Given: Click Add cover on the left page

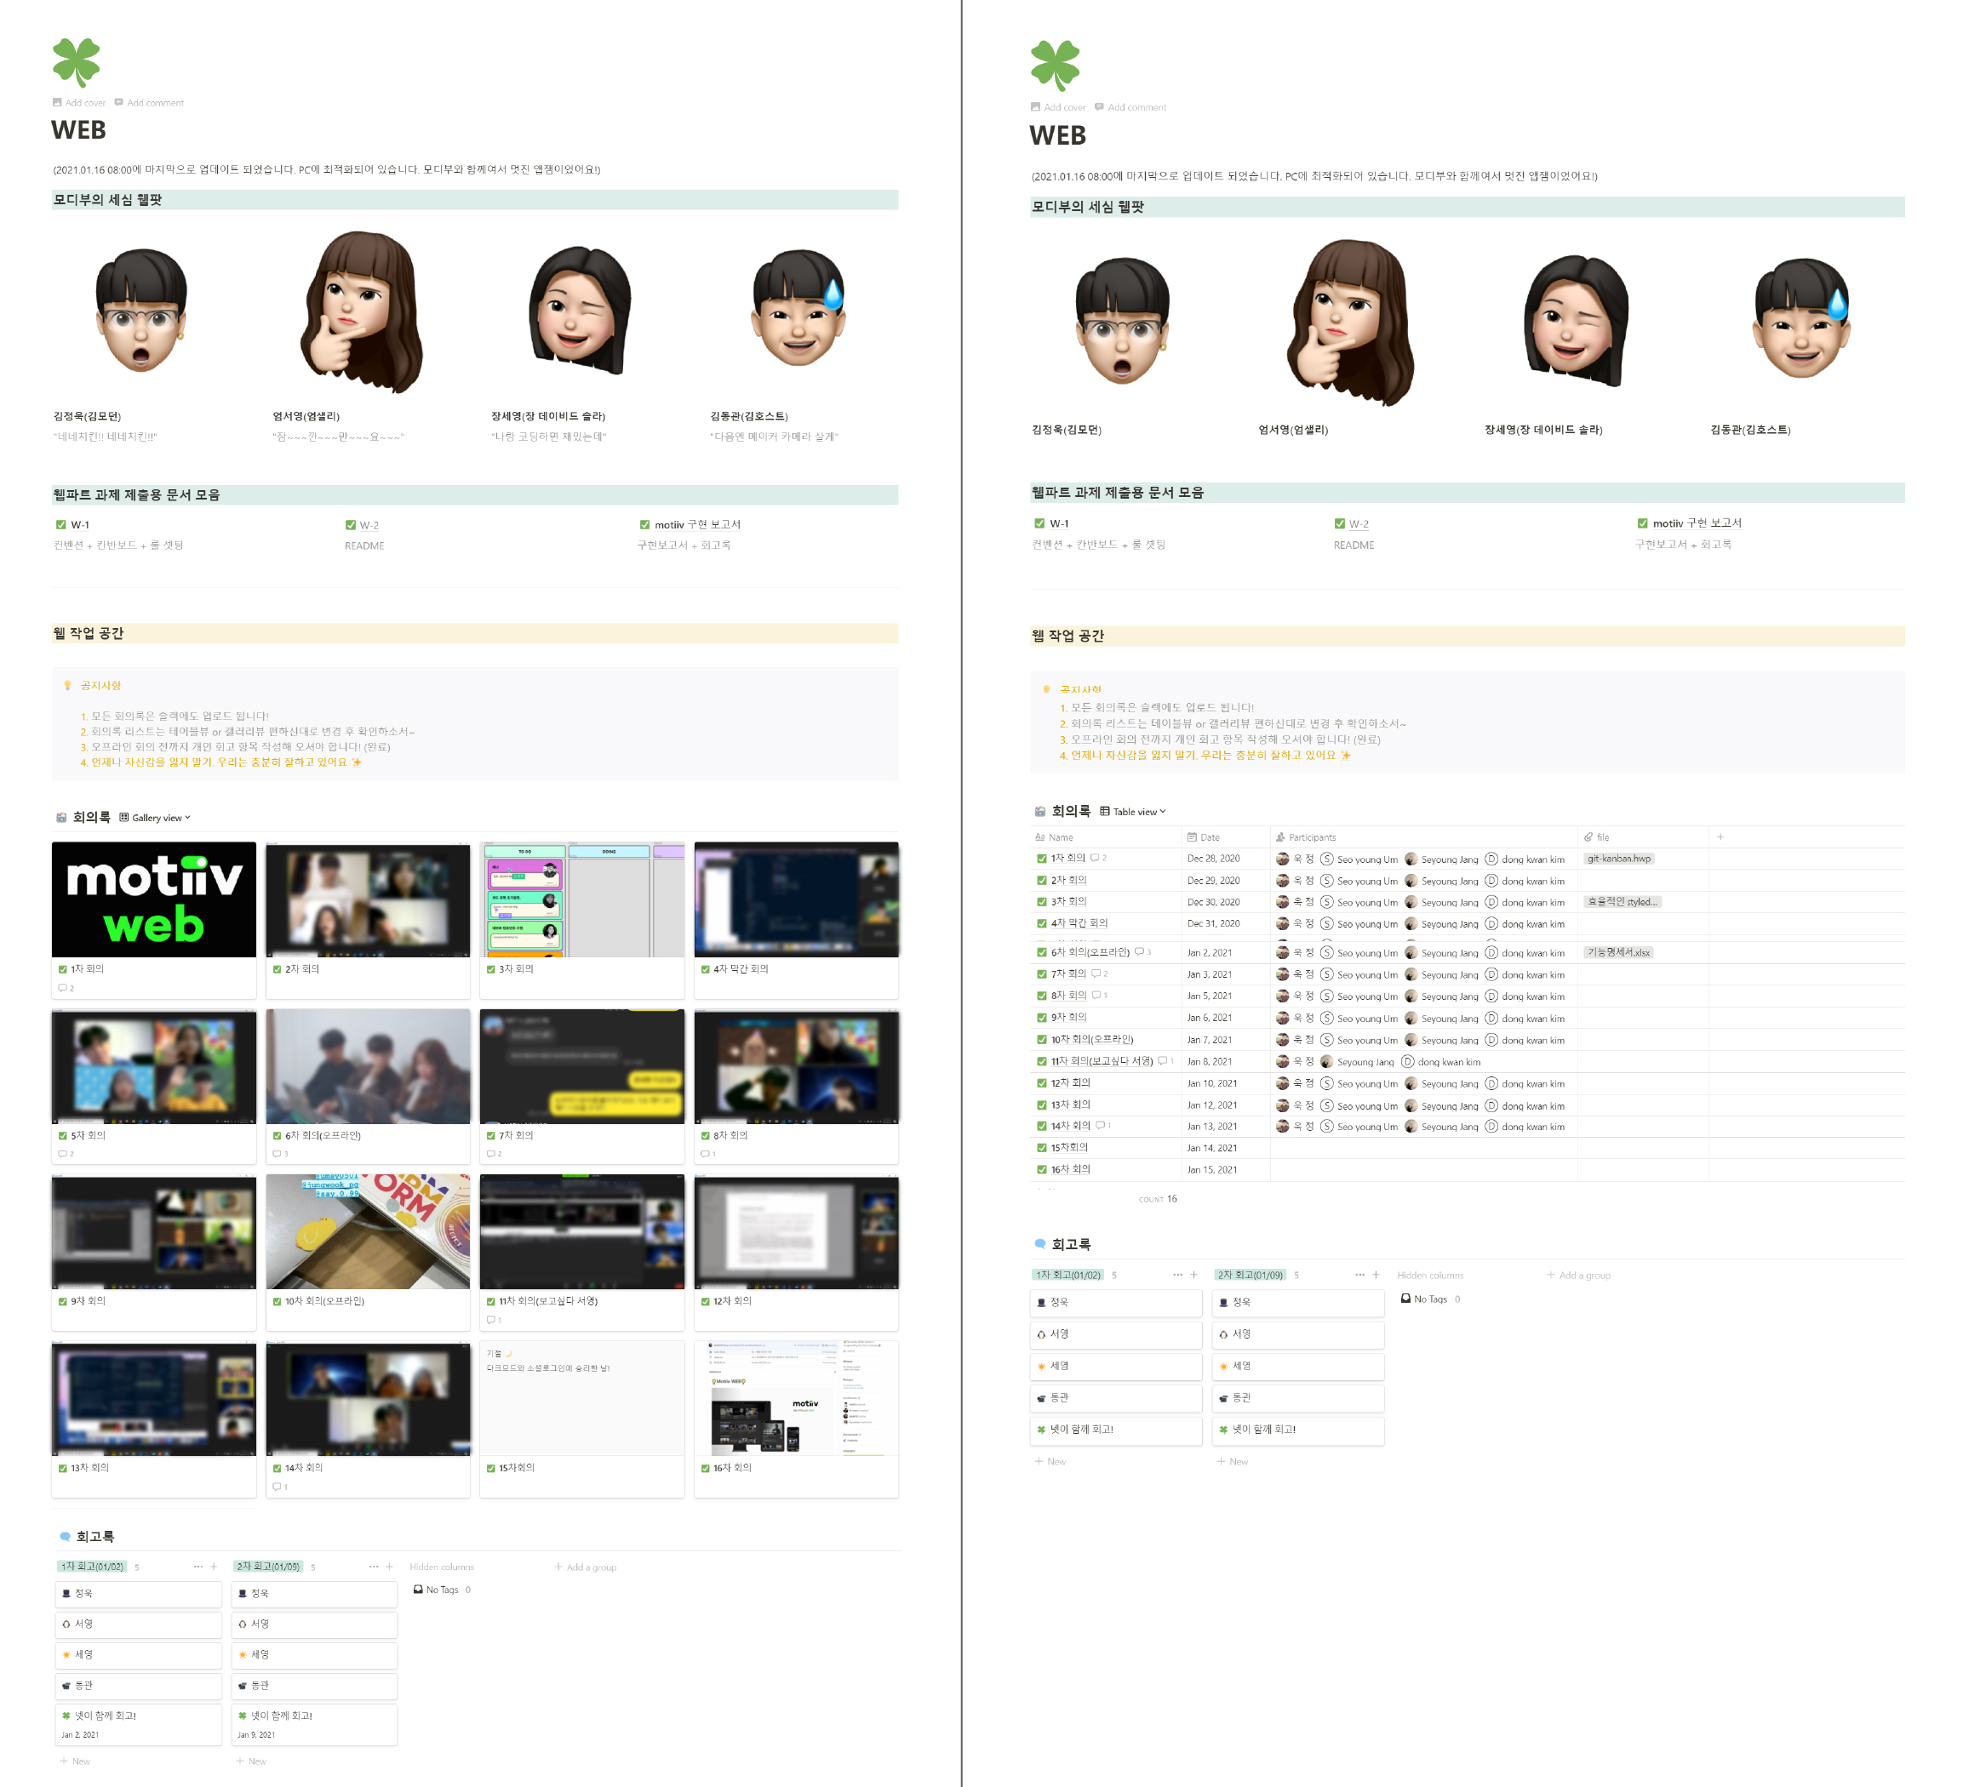Looking at the screenshot, I should [x=79, y=102].
